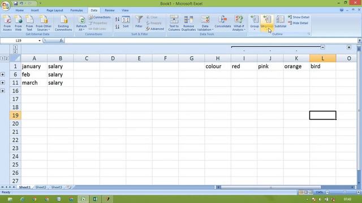The width and height of the screenshot is (362, 203).
Task: Expand the group at row 16
Action: [2, 91]
